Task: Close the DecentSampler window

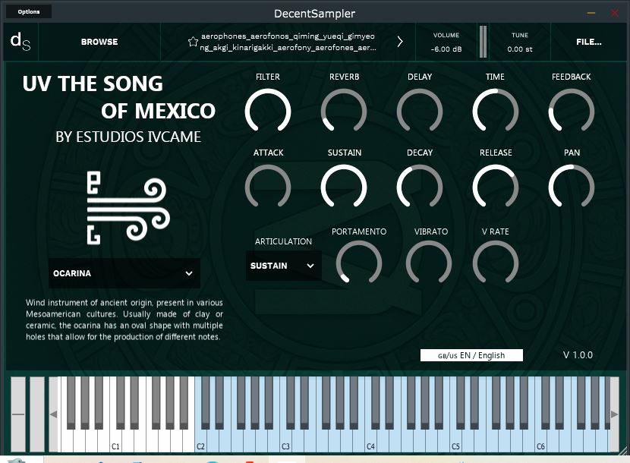Action: click(615, 13)
